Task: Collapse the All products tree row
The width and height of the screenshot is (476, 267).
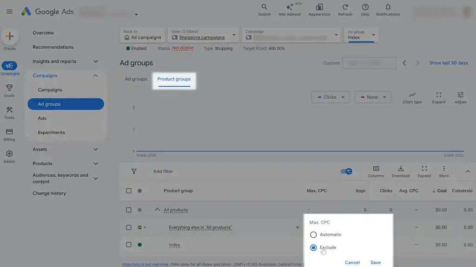Action: 157,210
